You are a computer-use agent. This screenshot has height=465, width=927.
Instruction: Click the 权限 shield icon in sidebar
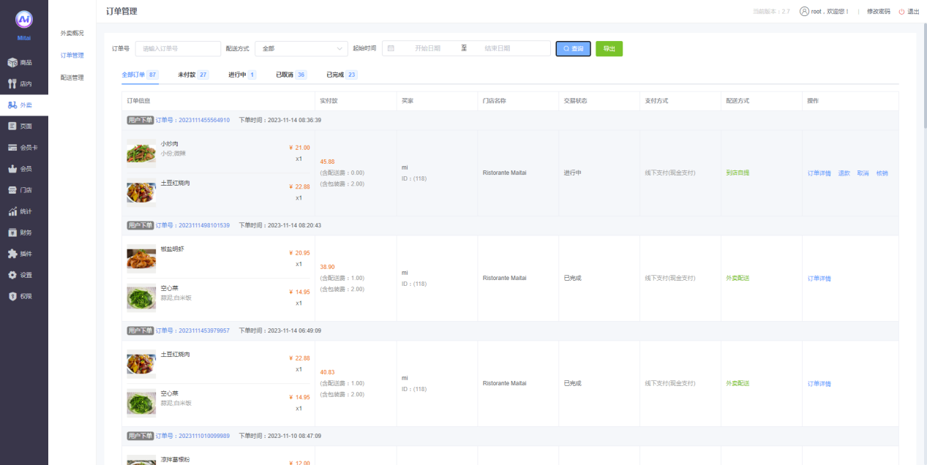pos(12,296)
